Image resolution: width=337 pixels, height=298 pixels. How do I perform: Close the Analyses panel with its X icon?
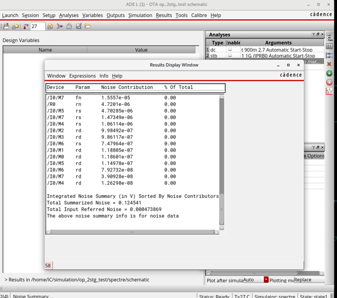coord(323,34)
